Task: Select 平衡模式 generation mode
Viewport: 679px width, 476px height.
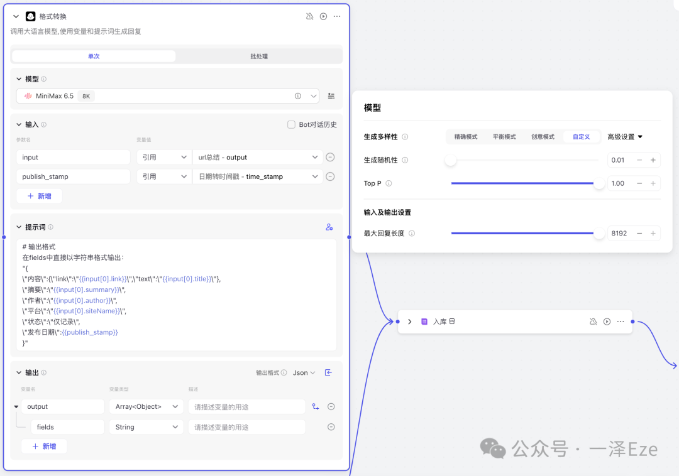Action: pos(504,137)
